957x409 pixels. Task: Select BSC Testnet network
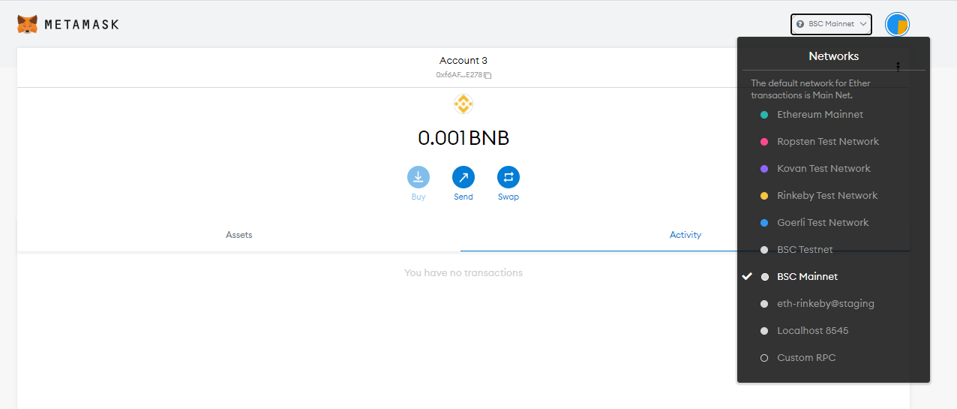coord(833,250)
